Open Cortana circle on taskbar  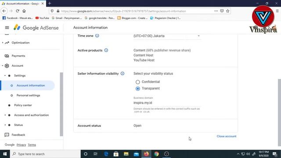coord(86,154)
